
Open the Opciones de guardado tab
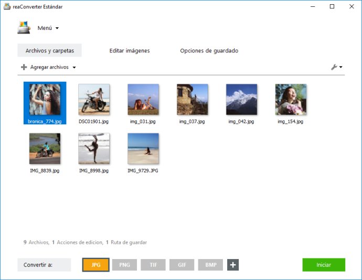209,50
